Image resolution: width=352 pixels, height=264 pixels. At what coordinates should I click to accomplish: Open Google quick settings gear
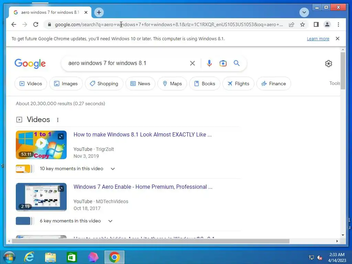coord(328,64)
